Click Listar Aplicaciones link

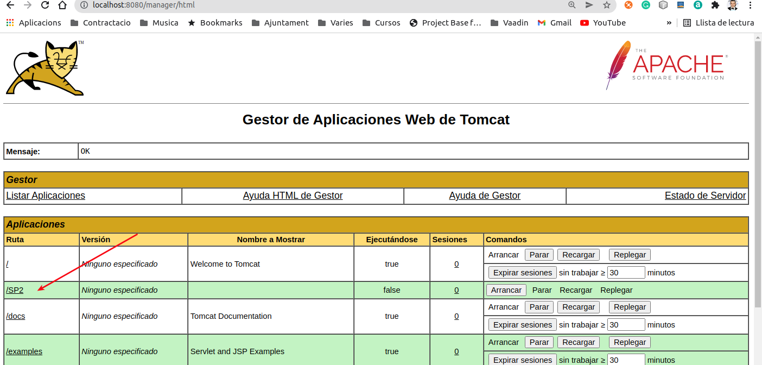click(x=46, y=196)
